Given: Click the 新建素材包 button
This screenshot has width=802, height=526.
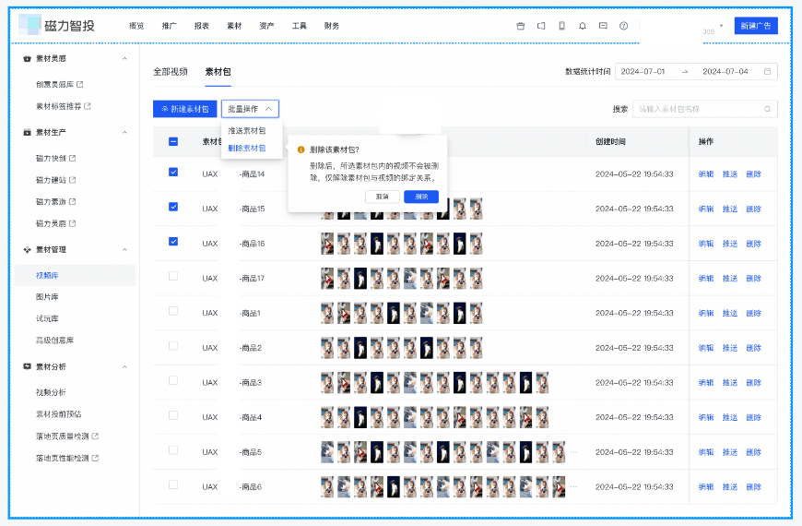Looking at the screenshot, I should [185, 109].
